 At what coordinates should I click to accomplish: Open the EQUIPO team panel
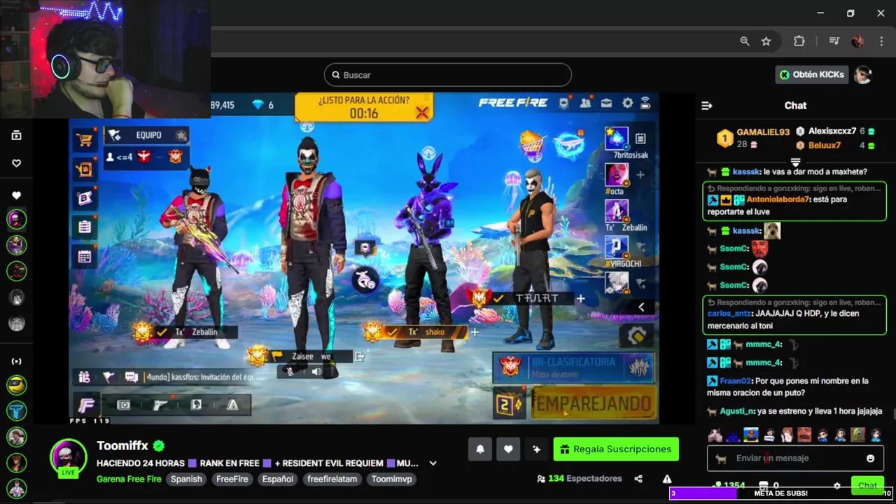pos(146,135)
